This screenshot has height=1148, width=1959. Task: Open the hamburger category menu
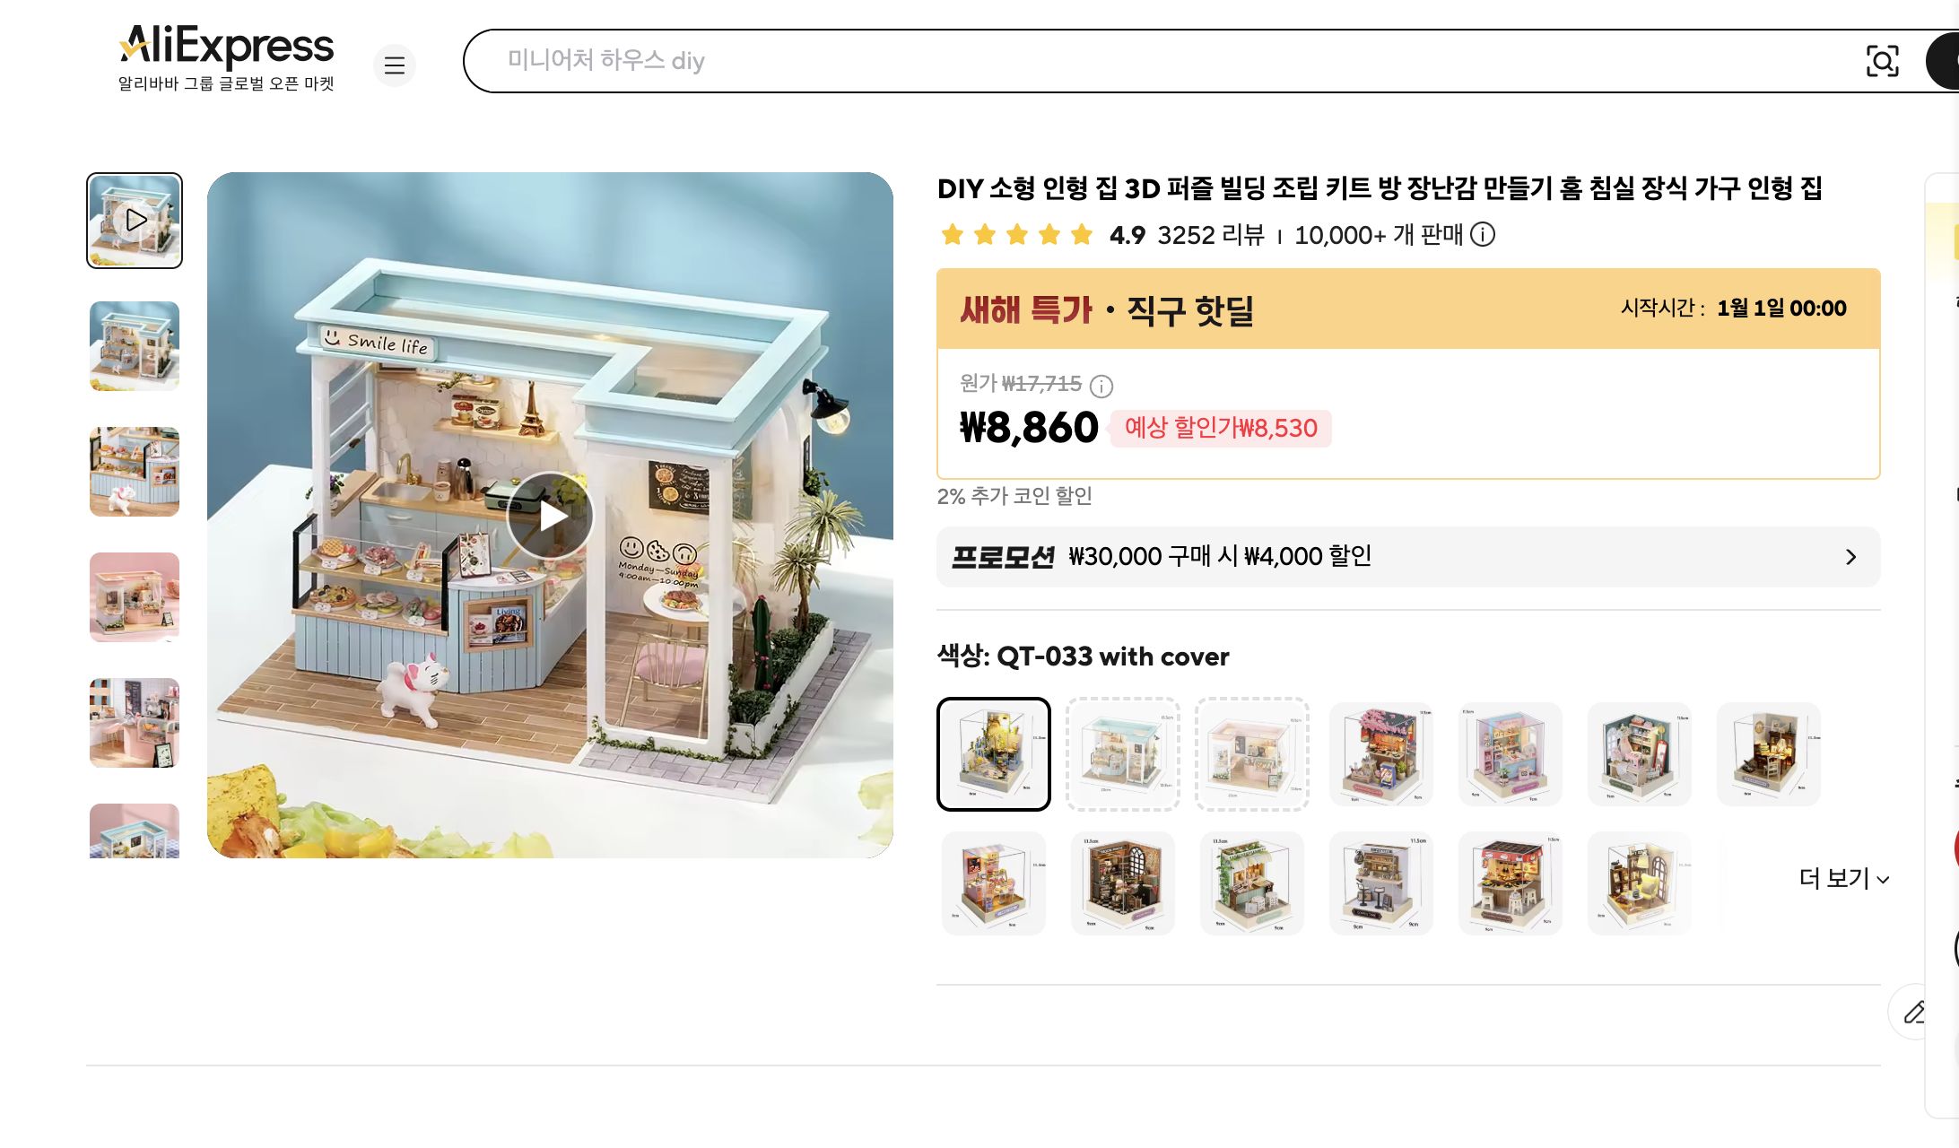tap(395, 65)
